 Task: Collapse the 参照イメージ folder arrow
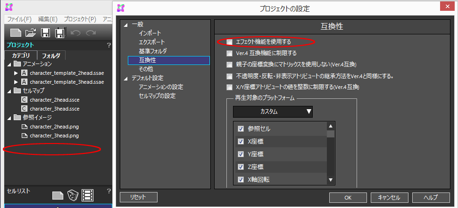(9, 118)
